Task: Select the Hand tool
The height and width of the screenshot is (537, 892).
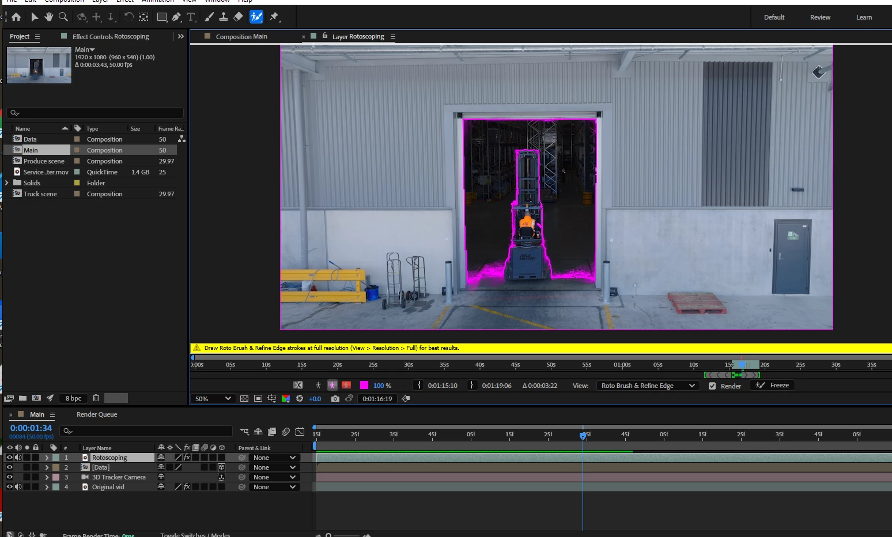Action: click(49, 17)
